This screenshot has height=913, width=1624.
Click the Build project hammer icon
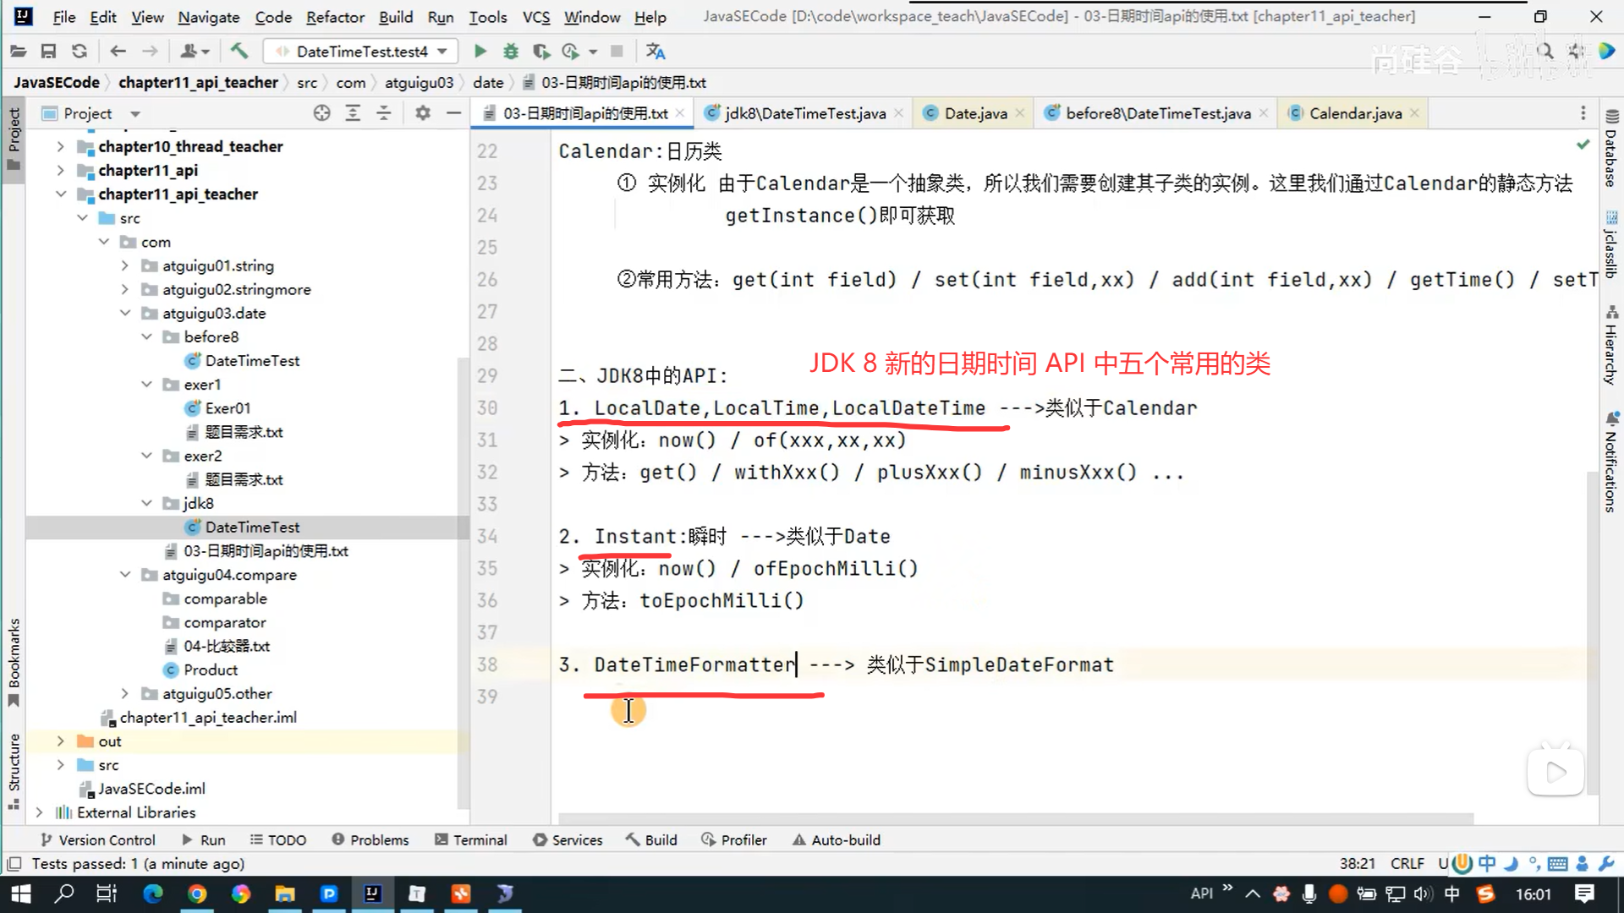pos(239,52)
